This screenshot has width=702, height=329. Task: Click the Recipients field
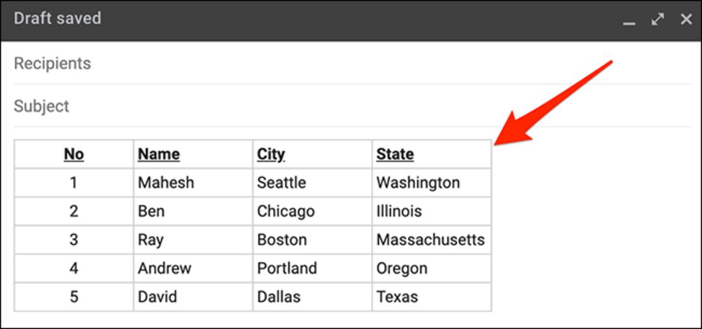[352, 64]
